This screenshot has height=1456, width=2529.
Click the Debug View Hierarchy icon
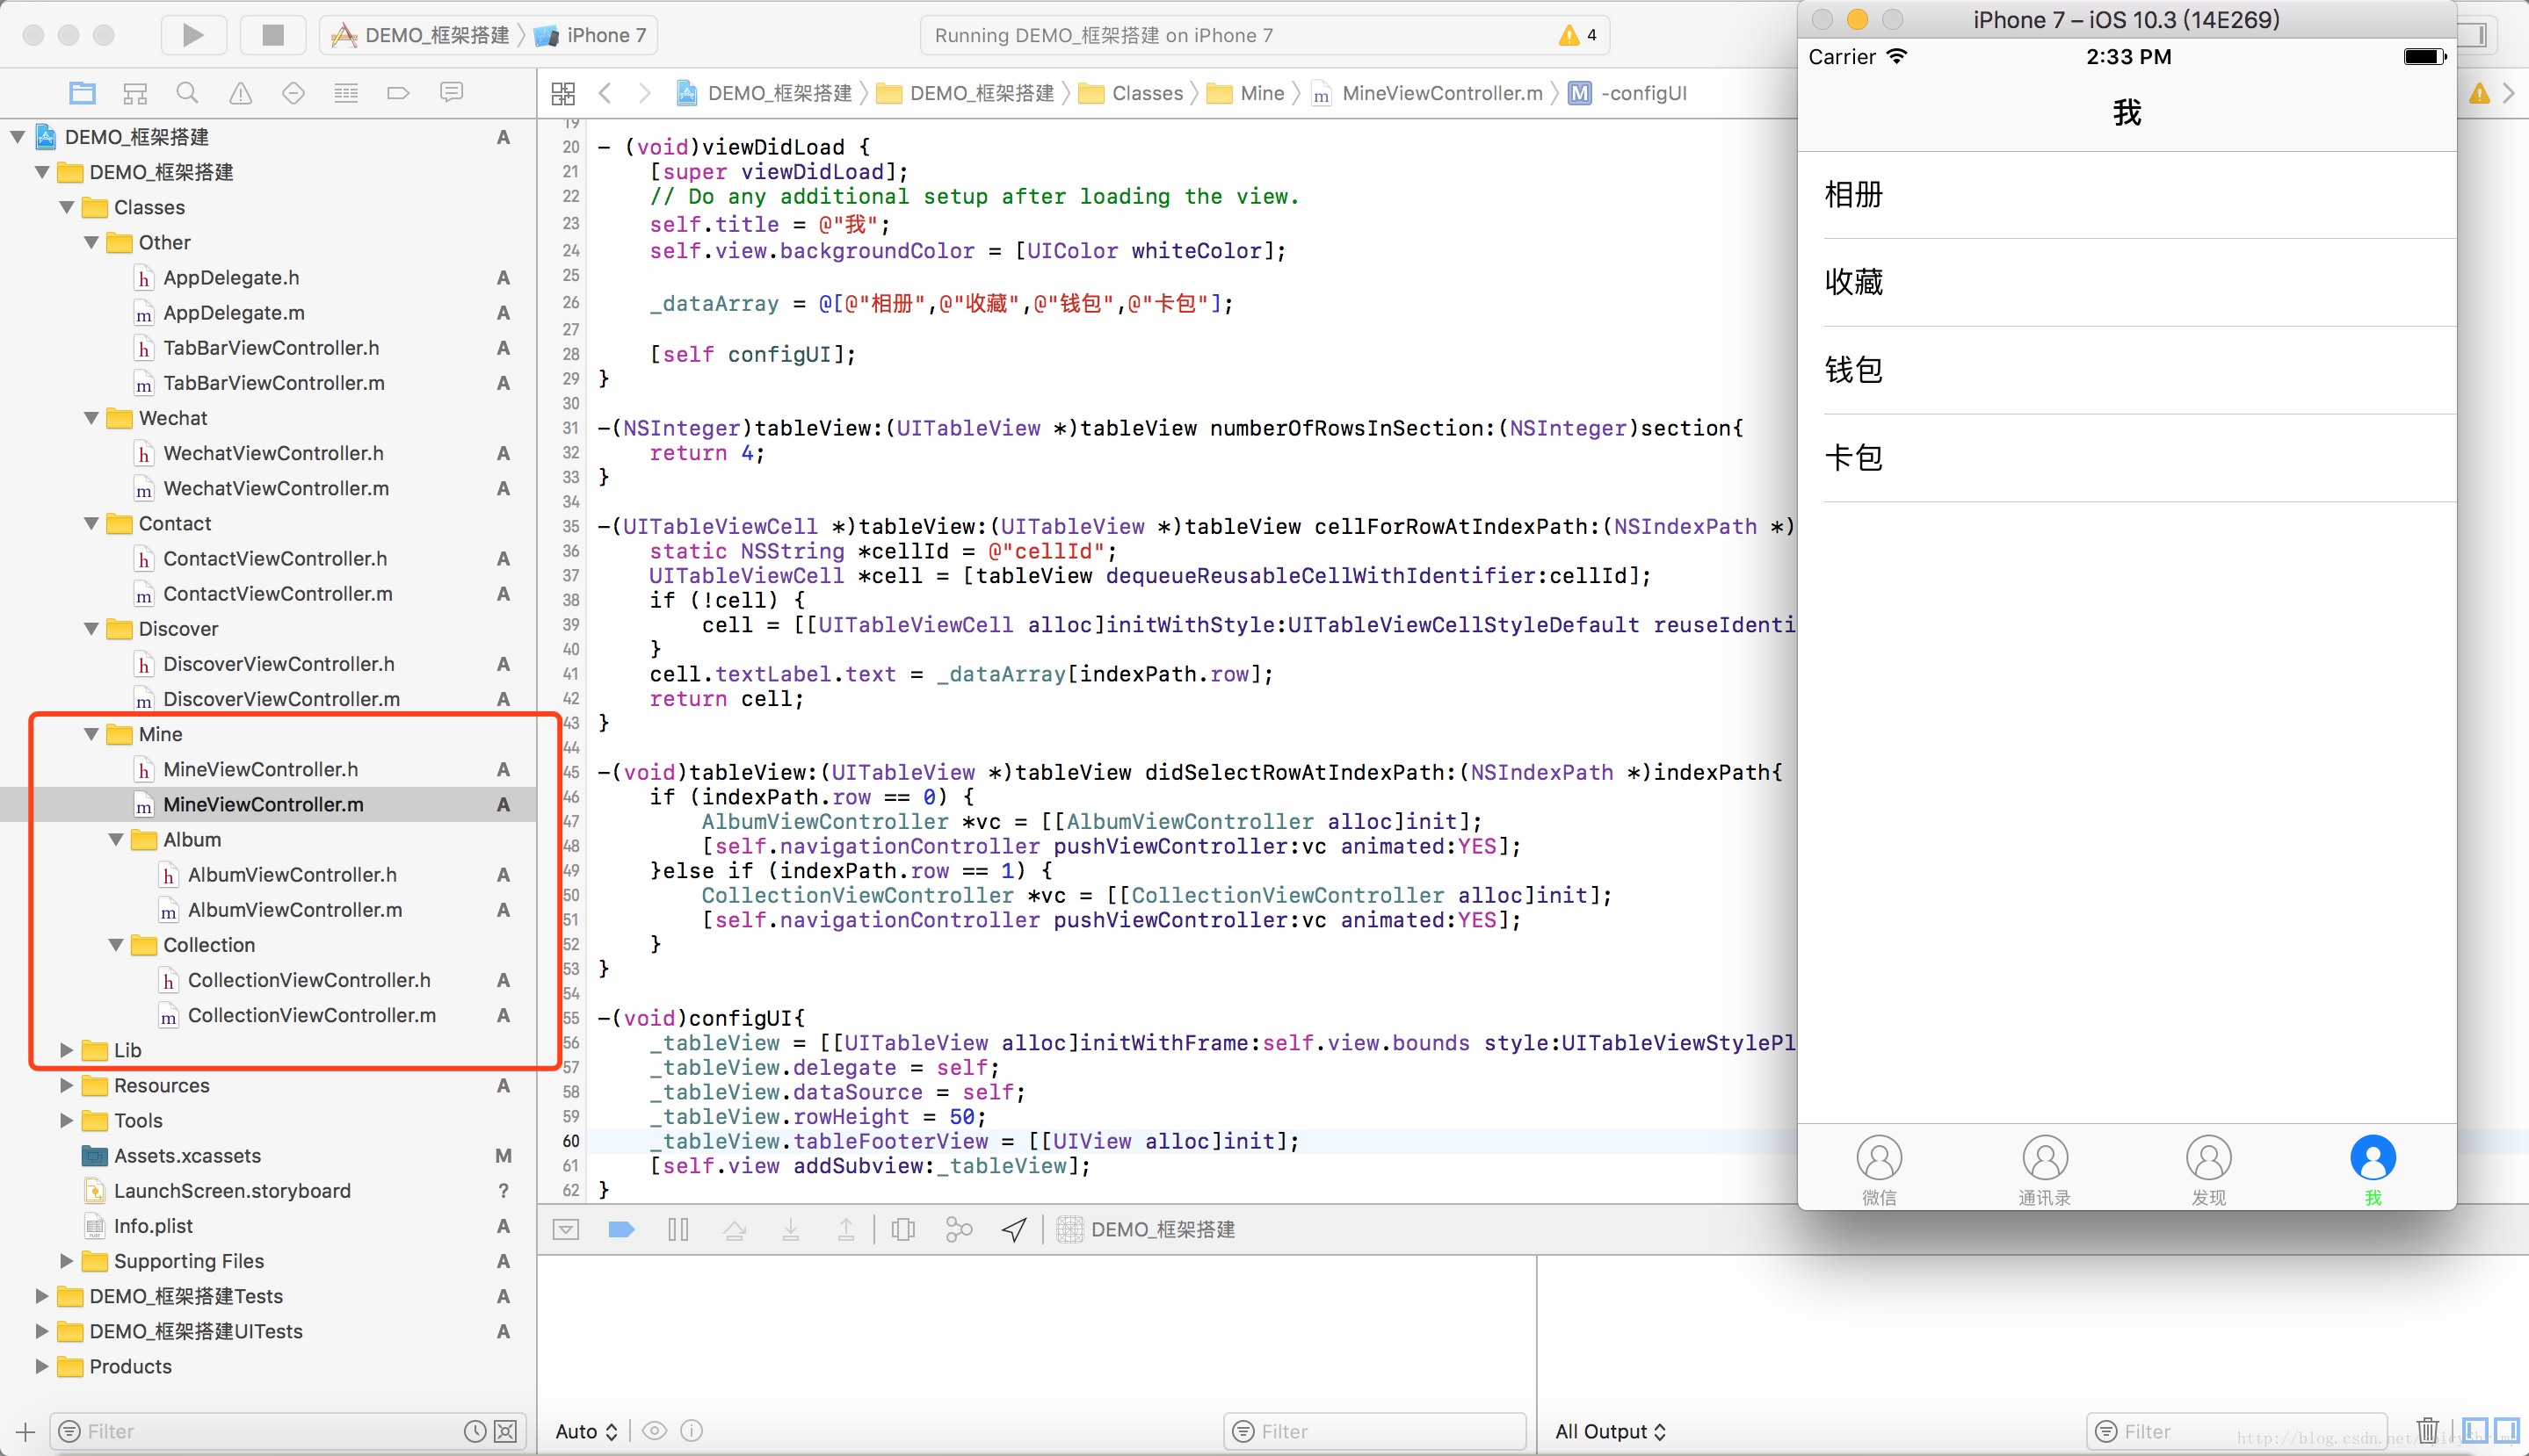pyautogui.click(x=902, y=1229)
